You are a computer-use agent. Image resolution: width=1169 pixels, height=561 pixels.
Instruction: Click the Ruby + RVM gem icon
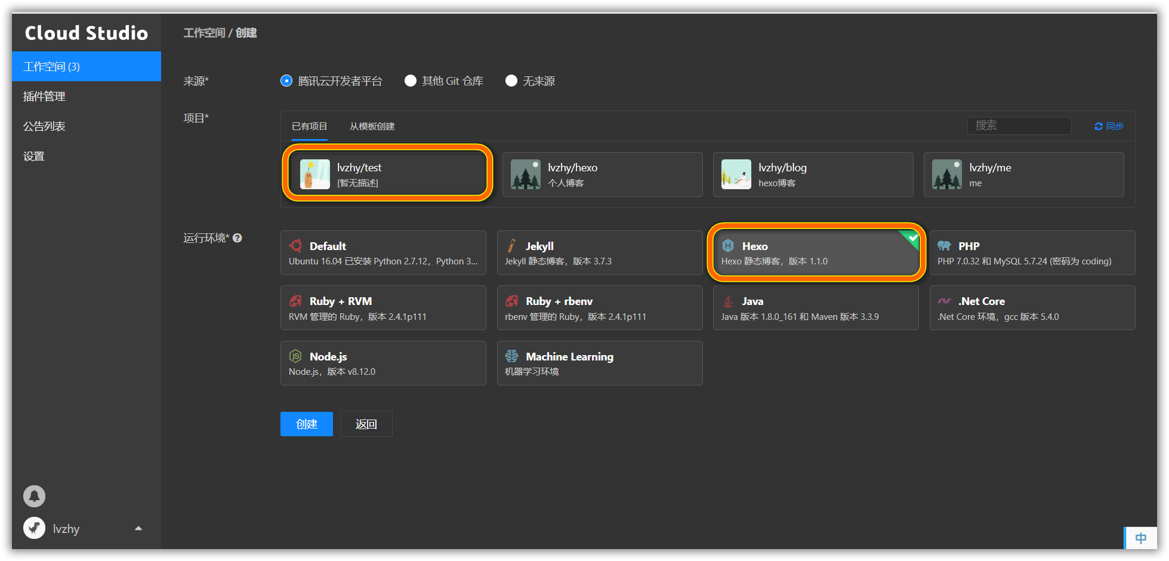[295, 301]
